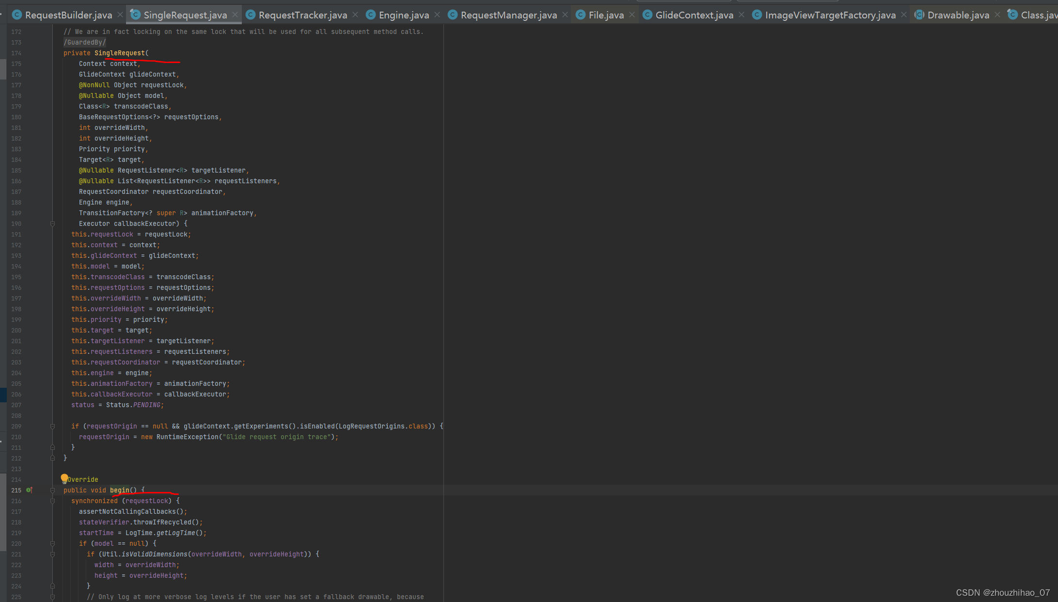
Task: Click the class icon on SingleRequest.java tab
Action: pyautogui.click(x=135, y=15)
